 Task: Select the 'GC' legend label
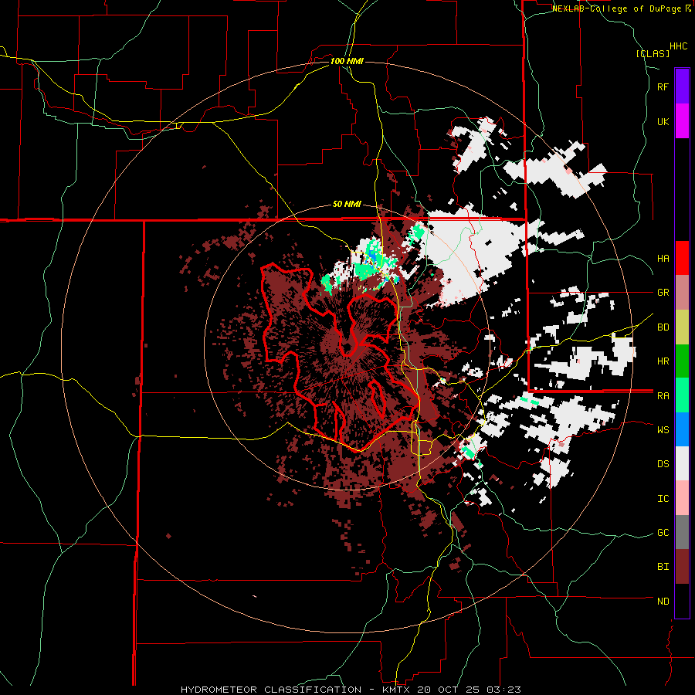663,532
